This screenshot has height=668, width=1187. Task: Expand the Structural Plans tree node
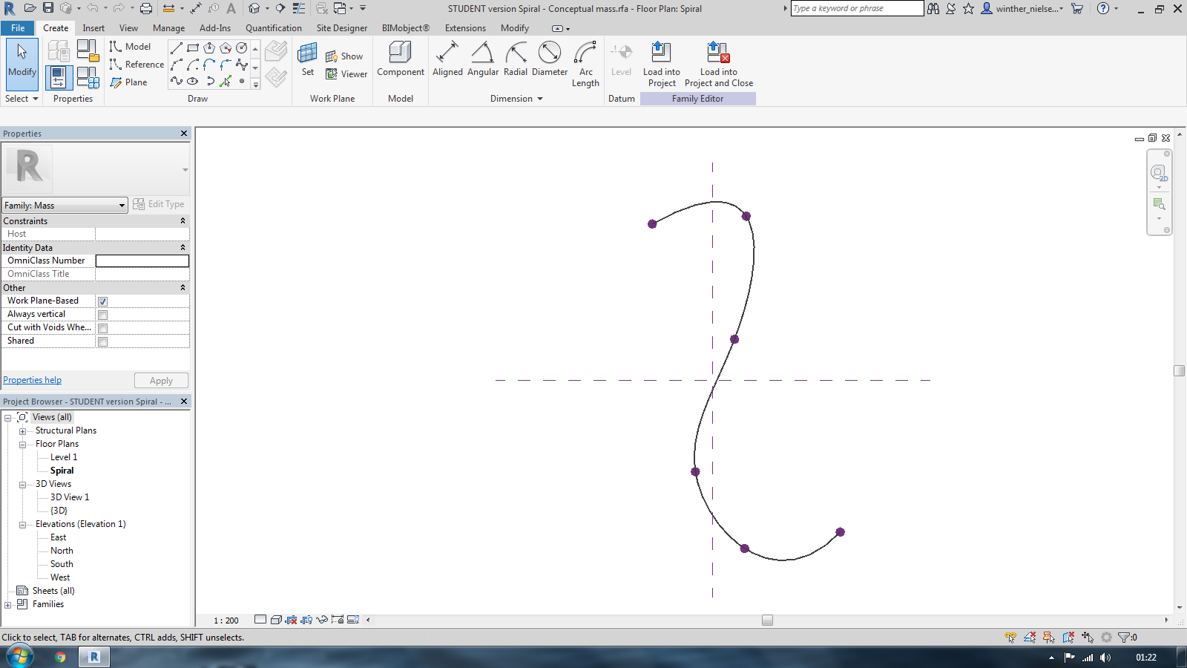tap(23, 430)
